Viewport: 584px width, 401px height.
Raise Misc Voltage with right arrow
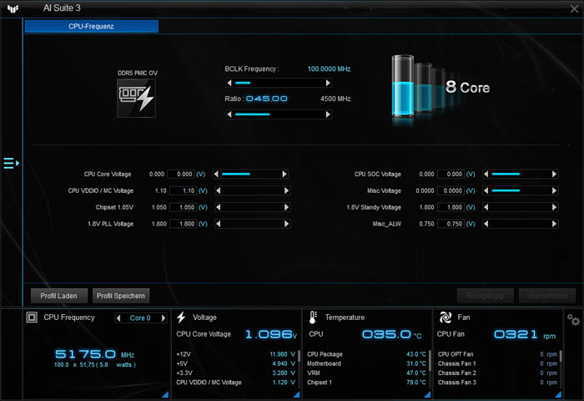click(x=554, y=190)
